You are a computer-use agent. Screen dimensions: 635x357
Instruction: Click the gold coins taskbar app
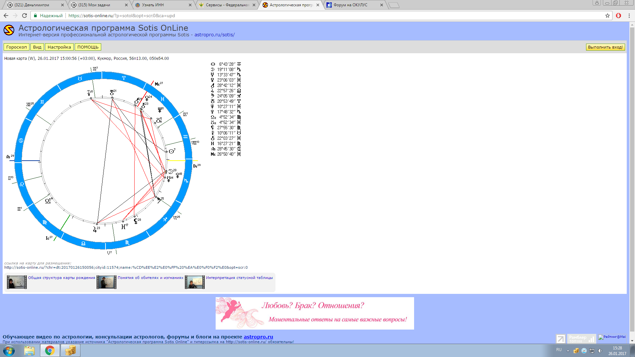pos(70,350)
